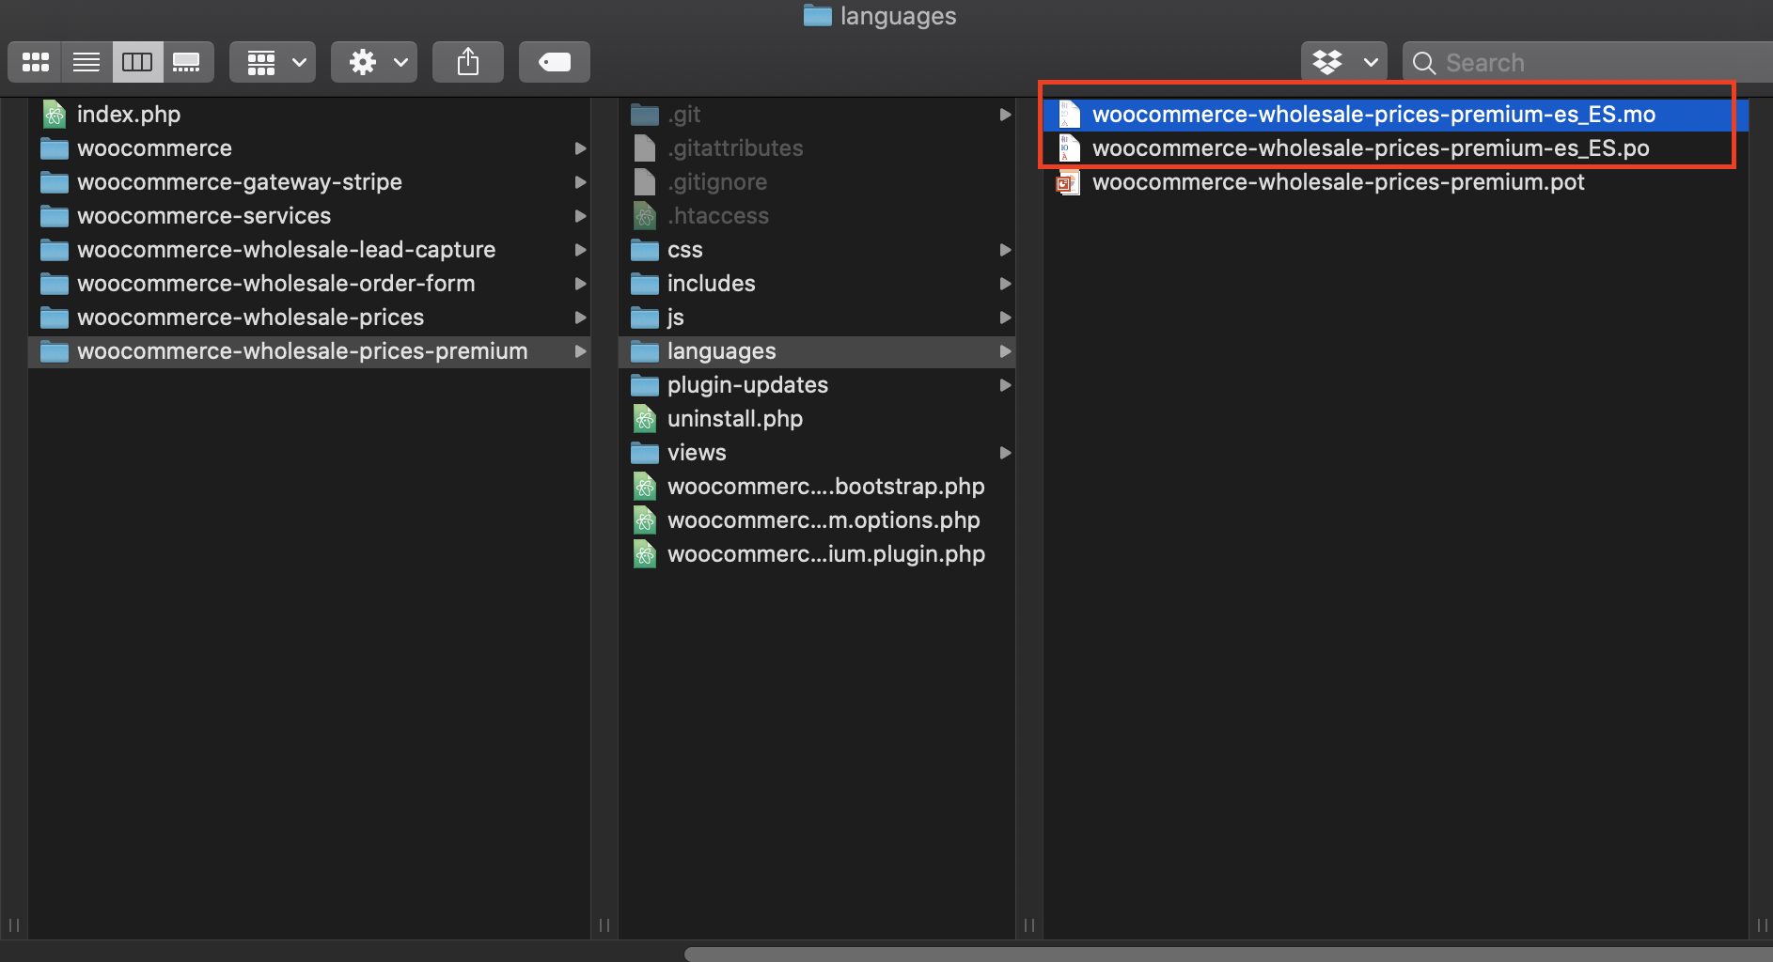This screenshot has height=962, width=1773.
Task: Open the Dropbox toolbar menu
Action: point(1343,63)
